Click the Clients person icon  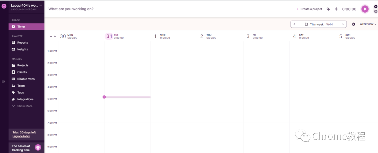tap(14, 72)
